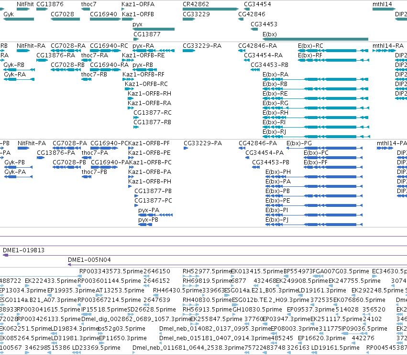The height and width of the screenshot is (355, 407).
Task: Select the CR42862 gene name
Action: pos(196,4)
